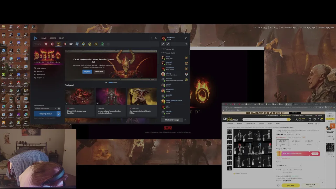The width and height of the screenshot is (336, 189).
Task: Collapse the friends sidebar arrow
Action: [x=185, y=120]
